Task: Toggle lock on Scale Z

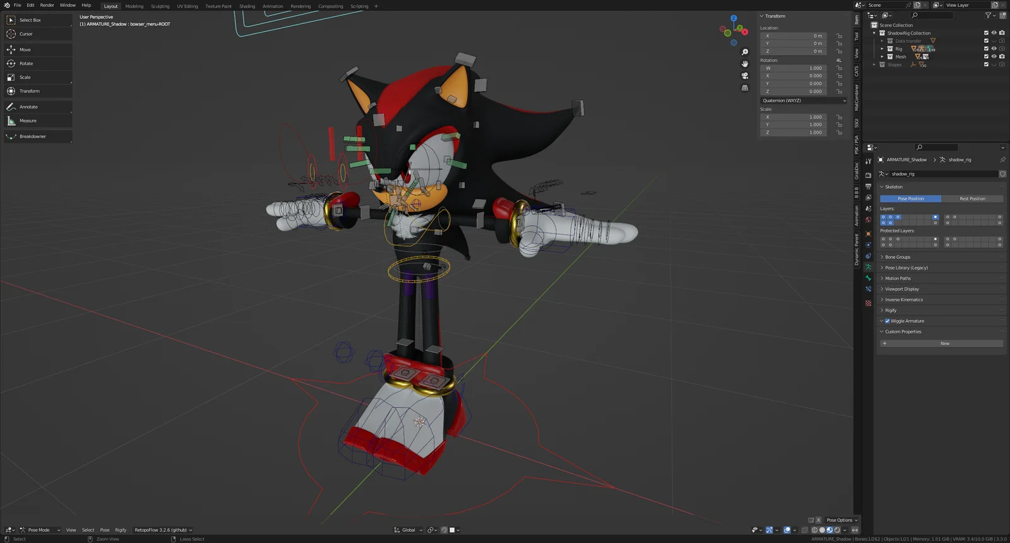Action: tap(839, 133)
